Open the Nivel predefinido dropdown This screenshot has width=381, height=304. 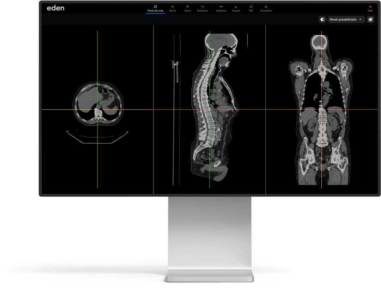point(342,20)
